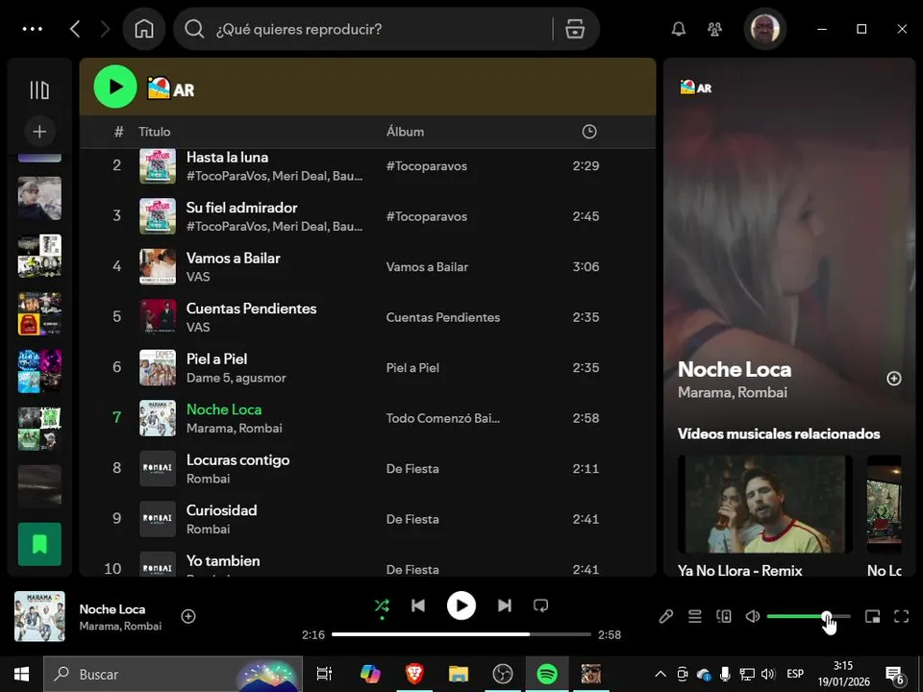Image resolution: width=923 pixels, height=692 pixels.
Task: Open the user profile avatar menu
Action: [x=764, y=29]
